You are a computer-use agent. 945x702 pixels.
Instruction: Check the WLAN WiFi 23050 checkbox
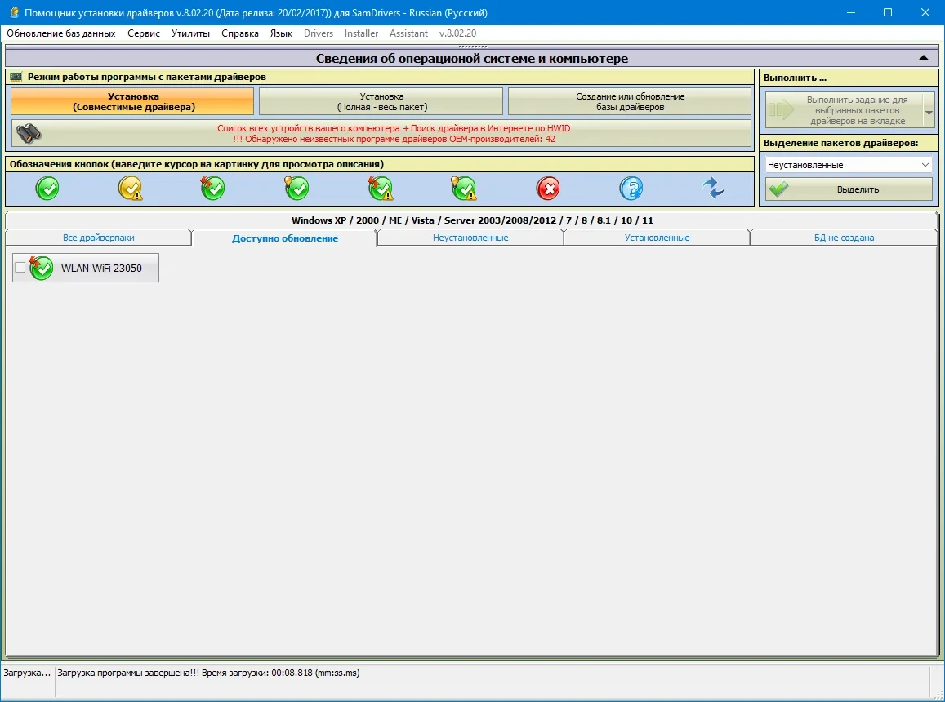tap(20, 268)
